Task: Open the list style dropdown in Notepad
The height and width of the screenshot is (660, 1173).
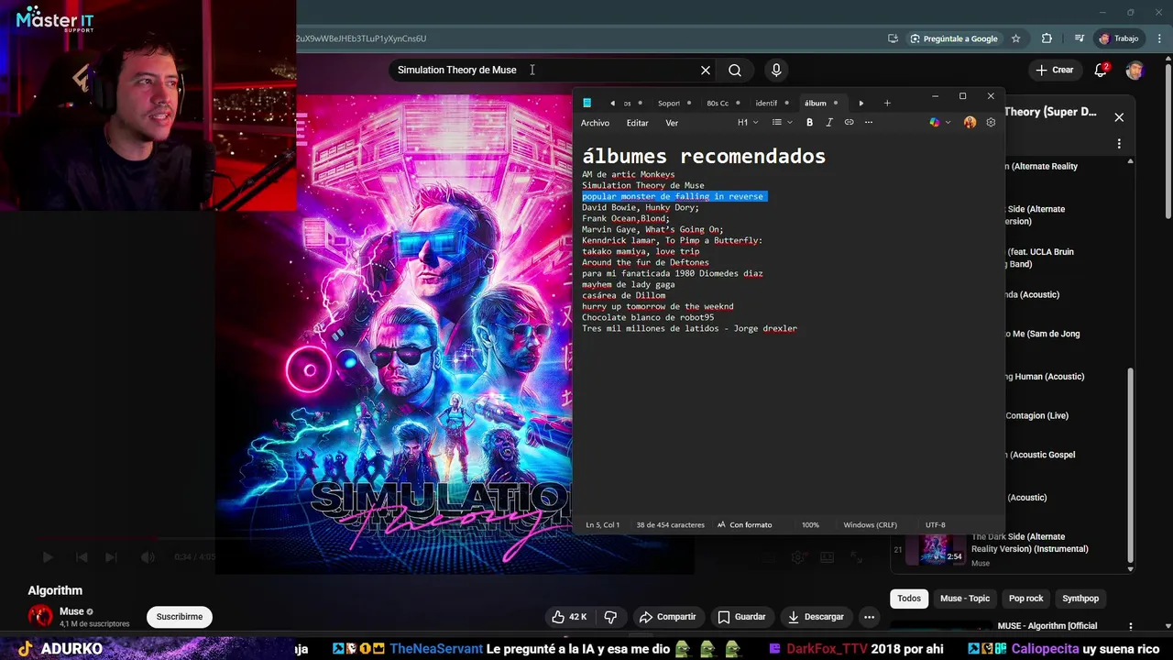Action: tap(782, 123)
